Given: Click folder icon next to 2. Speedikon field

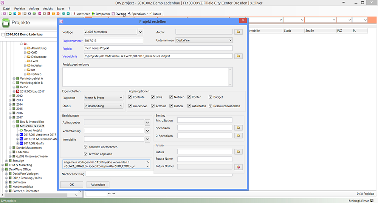Looking at the screenshot, I should coord(239,136).
